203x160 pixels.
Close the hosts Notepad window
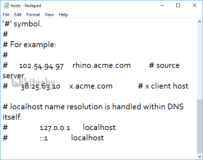click(x=194, y=5)
